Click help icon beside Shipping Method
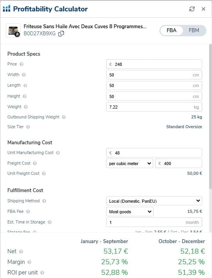This screenshot has height=278, width=212. point(44,201)
